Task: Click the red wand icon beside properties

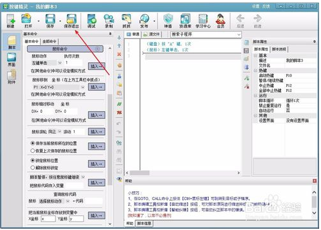Action: [x=246, y=86]
